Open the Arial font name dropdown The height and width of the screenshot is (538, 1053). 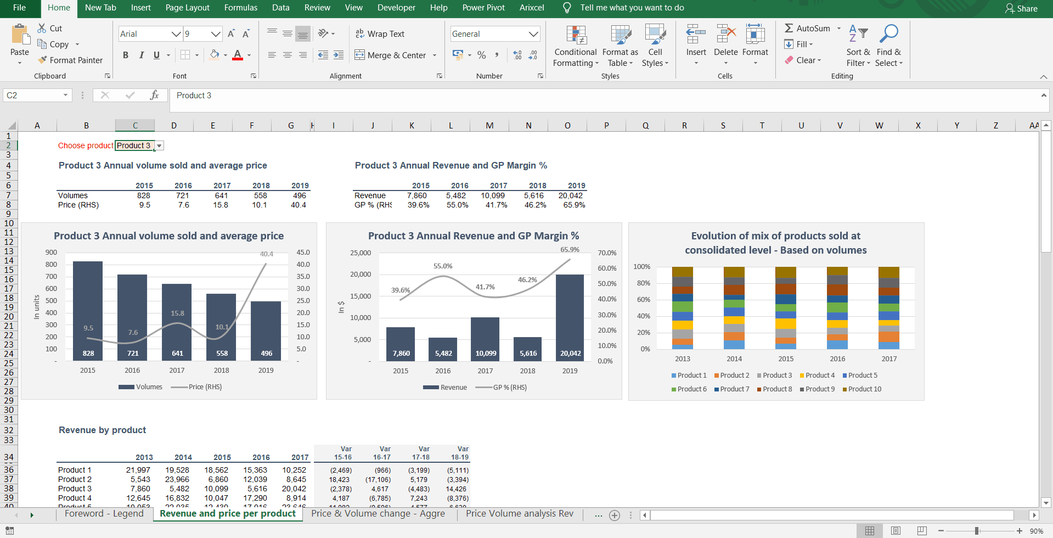click(x=176, y=34)
